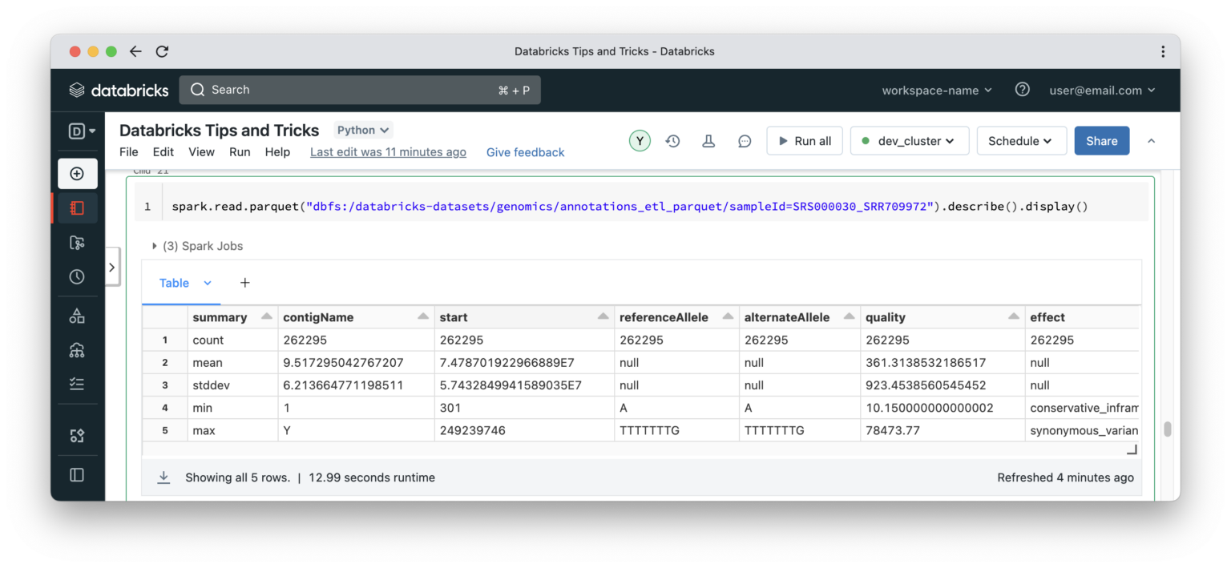Select the Table tab

(x=174, y=282)
